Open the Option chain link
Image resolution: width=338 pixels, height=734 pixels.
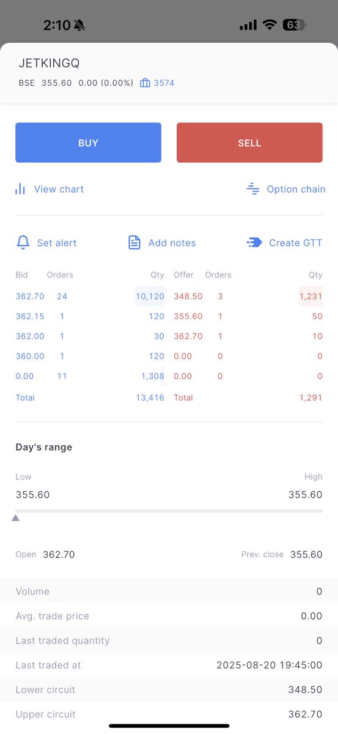pos(296,189)
